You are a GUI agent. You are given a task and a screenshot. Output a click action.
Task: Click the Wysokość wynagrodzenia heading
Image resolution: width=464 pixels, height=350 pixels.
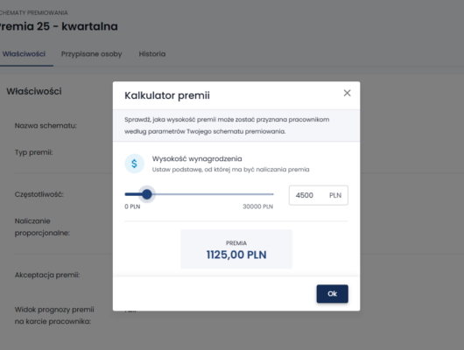pyautogui.click(x=197, y=159)
